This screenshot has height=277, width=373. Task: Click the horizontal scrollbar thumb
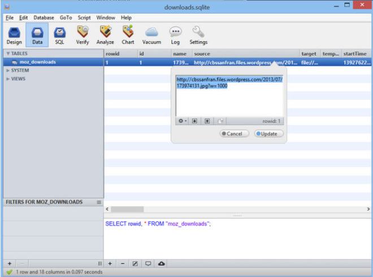tap(127, 209)
